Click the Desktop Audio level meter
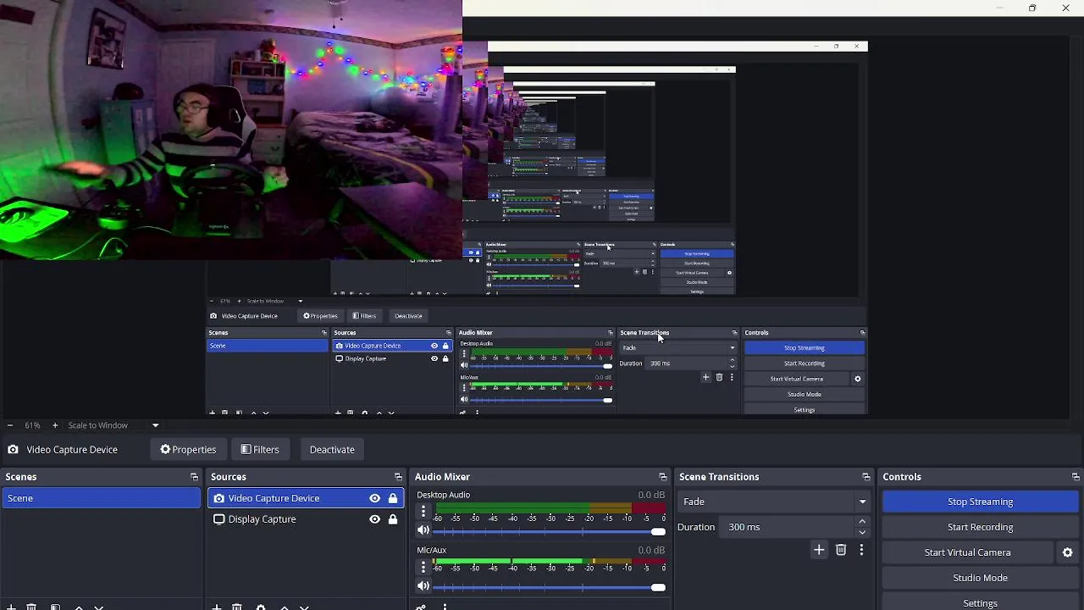Image resolution: width=1084 pixels, height=610 pixels. [549, 507]
